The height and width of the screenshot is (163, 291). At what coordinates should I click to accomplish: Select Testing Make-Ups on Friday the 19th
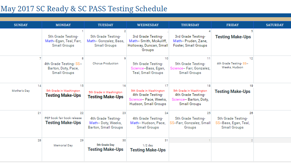click(233, 91)
